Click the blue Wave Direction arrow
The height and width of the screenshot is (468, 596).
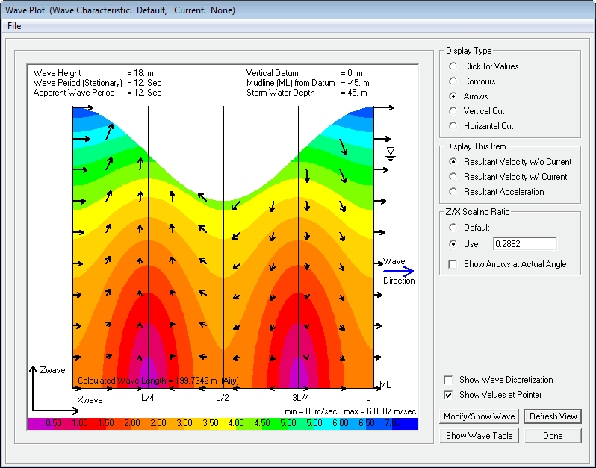(x=399, y=271)
